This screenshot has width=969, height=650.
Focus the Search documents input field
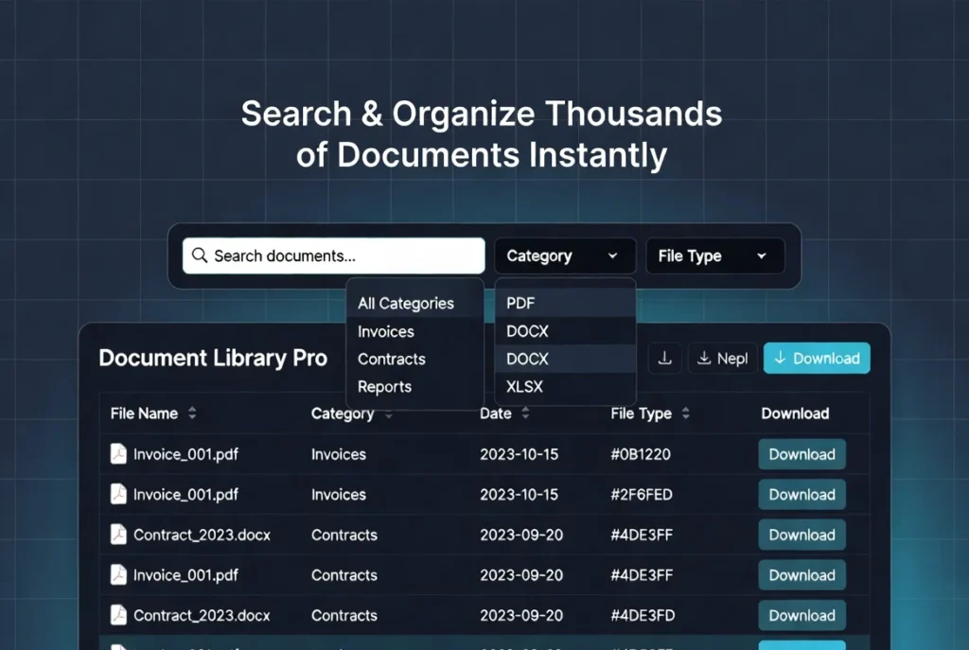pos(334,255)
